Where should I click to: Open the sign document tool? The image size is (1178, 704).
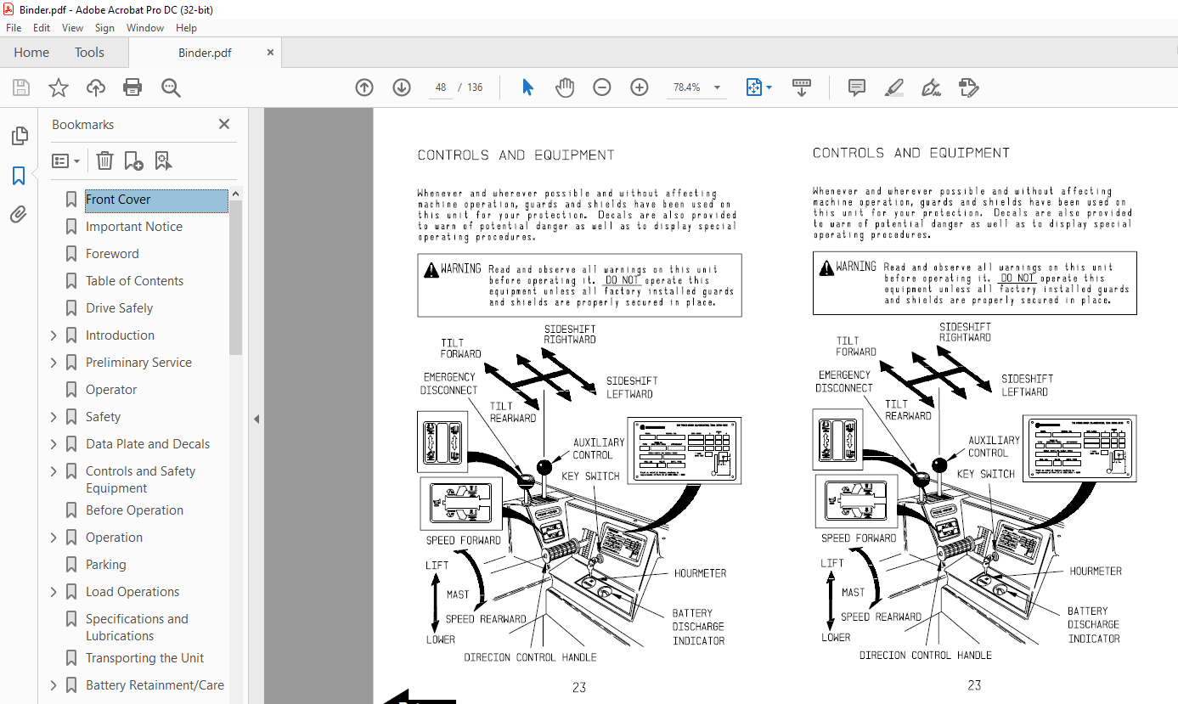click(x=932, y=87)
